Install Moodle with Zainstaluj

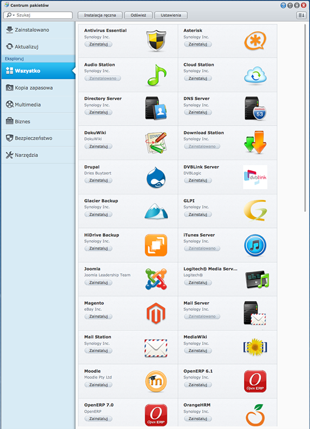[98, 385]
